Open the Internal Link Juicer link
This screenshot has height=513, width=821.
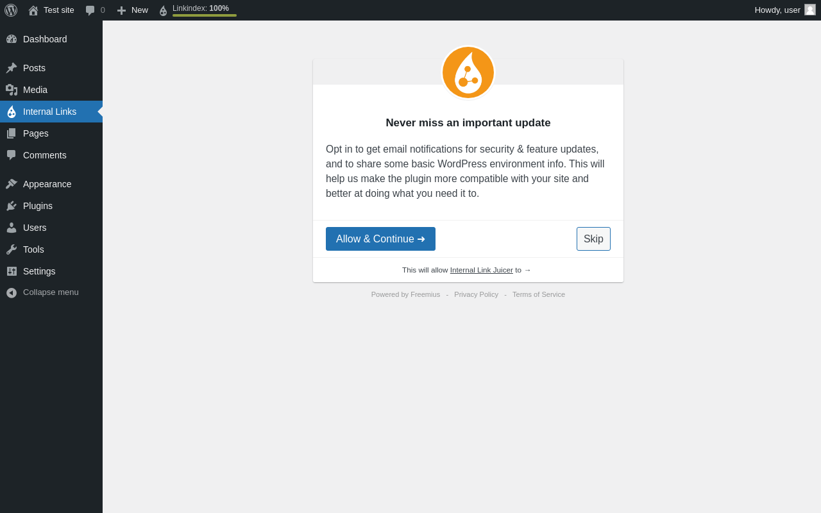coord(481,270)
